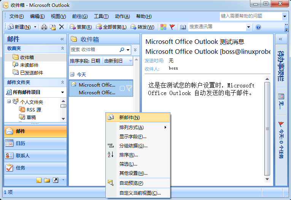291x200 pixels.
Task: Click the Reply (答复) toolbar button
Action: pyautogui.click(x=81, y=27)
